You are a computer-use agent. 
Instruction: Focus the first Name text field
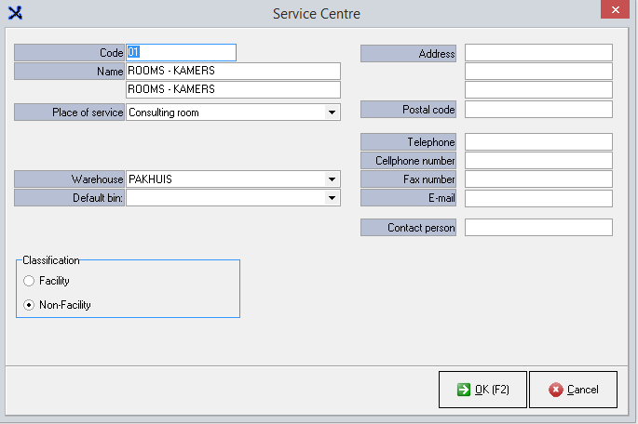[x=233, y=72]
